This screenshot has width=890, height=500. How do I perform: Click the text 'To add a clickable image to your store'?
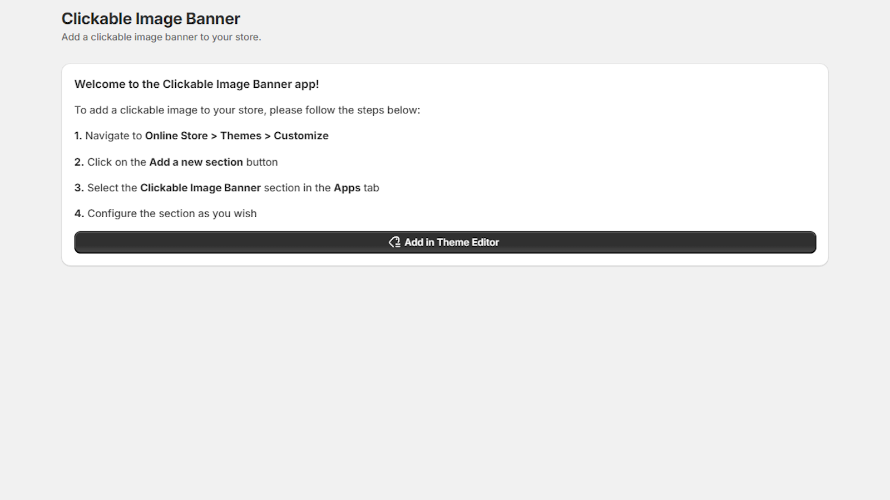(170, 110)
